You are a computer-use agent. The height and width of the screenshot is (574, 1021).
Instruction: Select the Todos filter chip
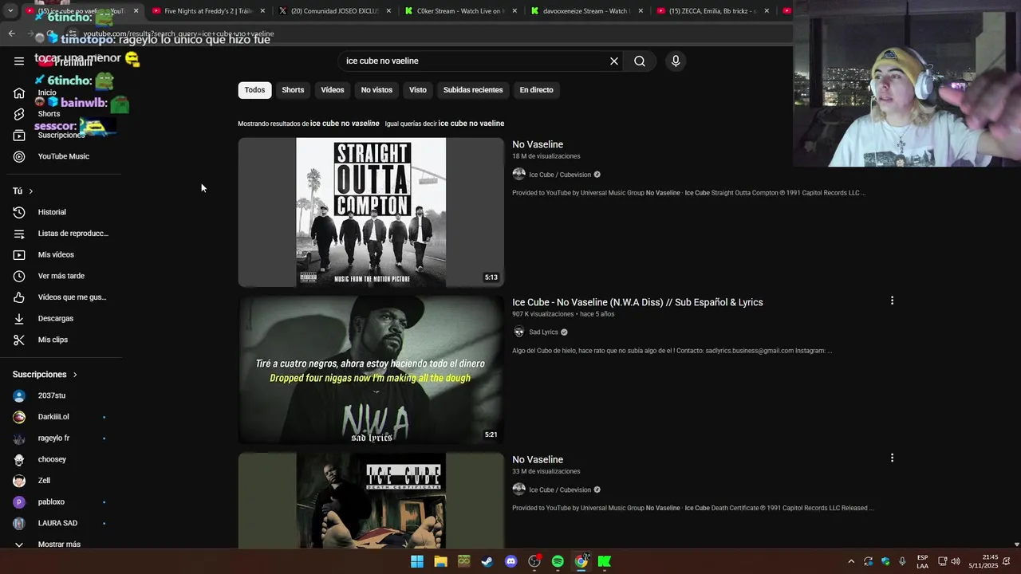click(254, 90)
